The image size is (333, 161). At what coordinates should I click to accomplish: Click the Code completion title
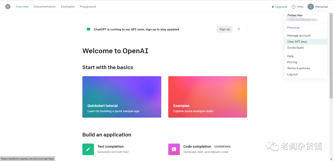(x=197, y=146)
